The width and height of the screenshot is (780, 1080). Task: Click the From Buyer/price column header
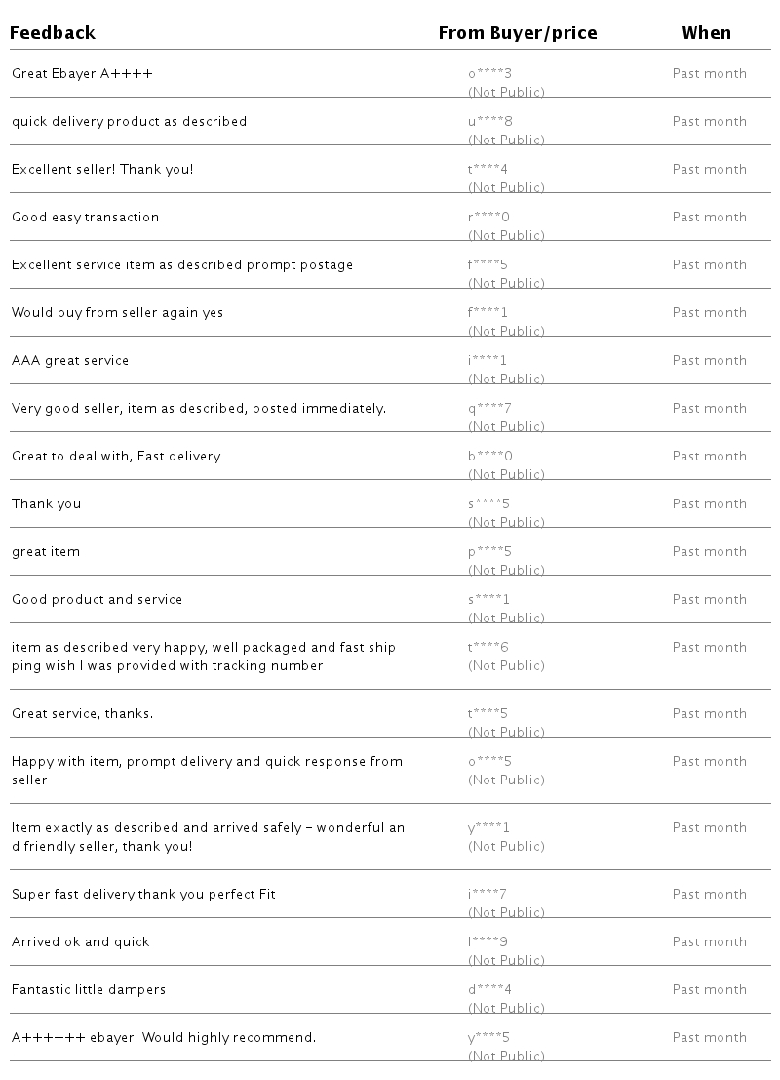[x=517, y=33]
